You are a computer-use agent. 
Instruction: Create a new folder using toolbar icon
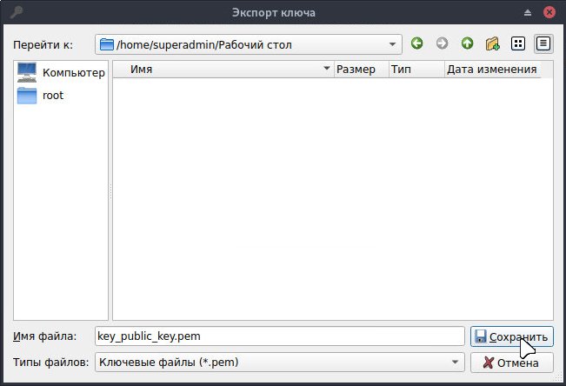[493, 43]
